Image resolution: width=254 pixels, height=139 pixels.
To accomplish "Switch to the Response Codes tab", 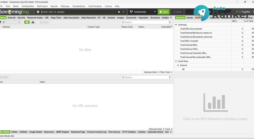I will (x=35, y=18).
